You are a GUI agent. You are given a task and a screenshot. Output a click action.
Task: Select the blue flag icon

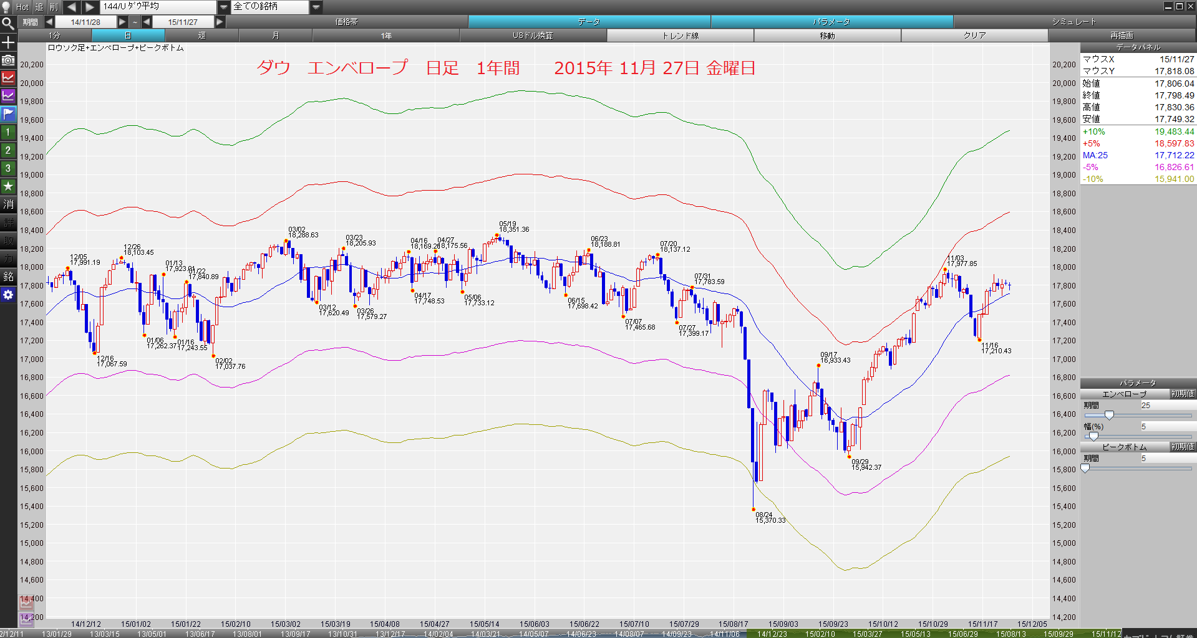point(7,114)
